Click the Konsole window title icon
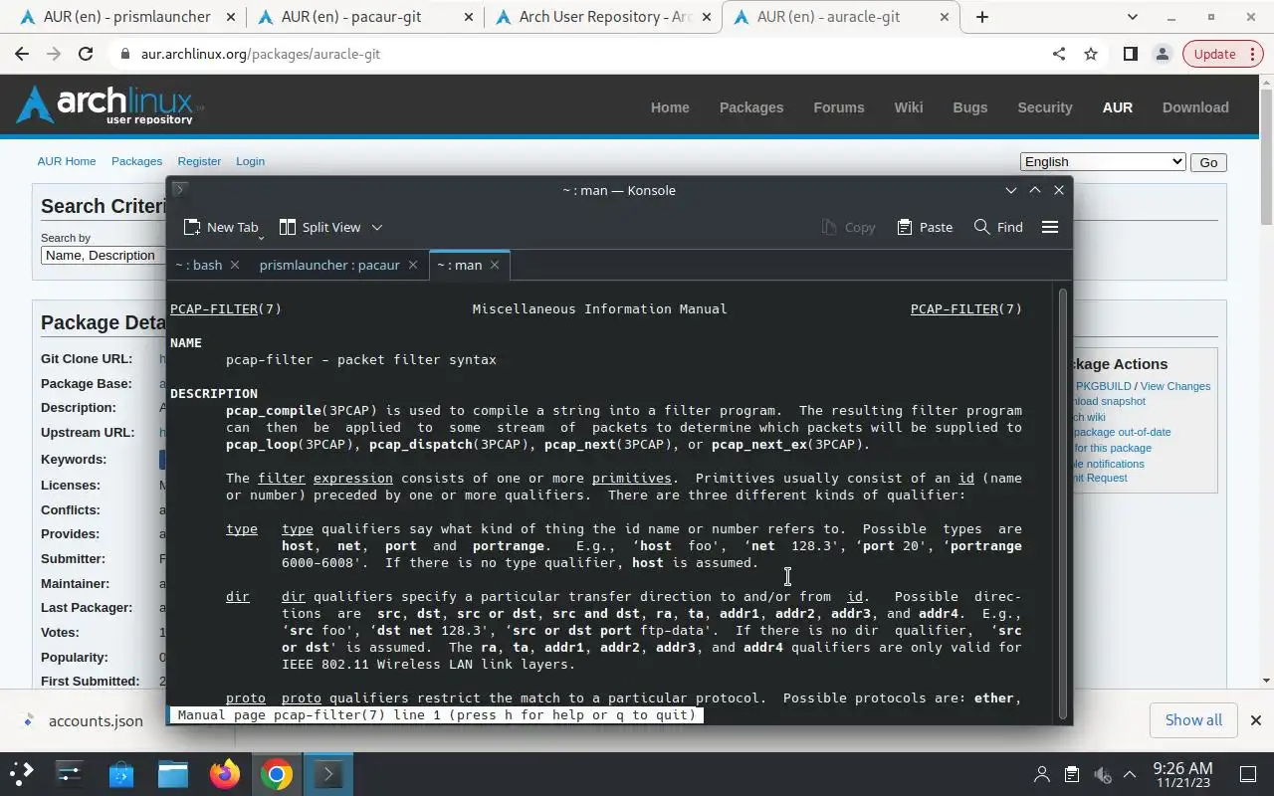The image size is (1274, 796). tap(180, 189)
